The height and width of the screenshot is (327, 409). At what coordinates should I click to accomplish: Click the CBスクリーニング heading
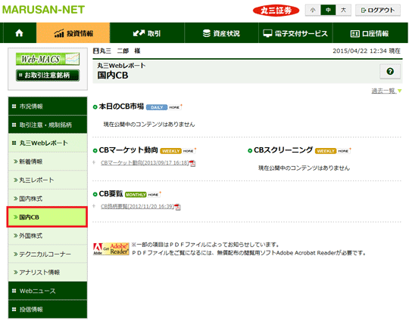283,150
